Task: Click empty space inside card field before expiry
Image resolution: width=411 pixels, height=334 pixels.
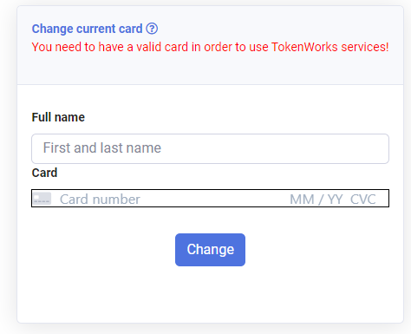Action: pos(214,200)
